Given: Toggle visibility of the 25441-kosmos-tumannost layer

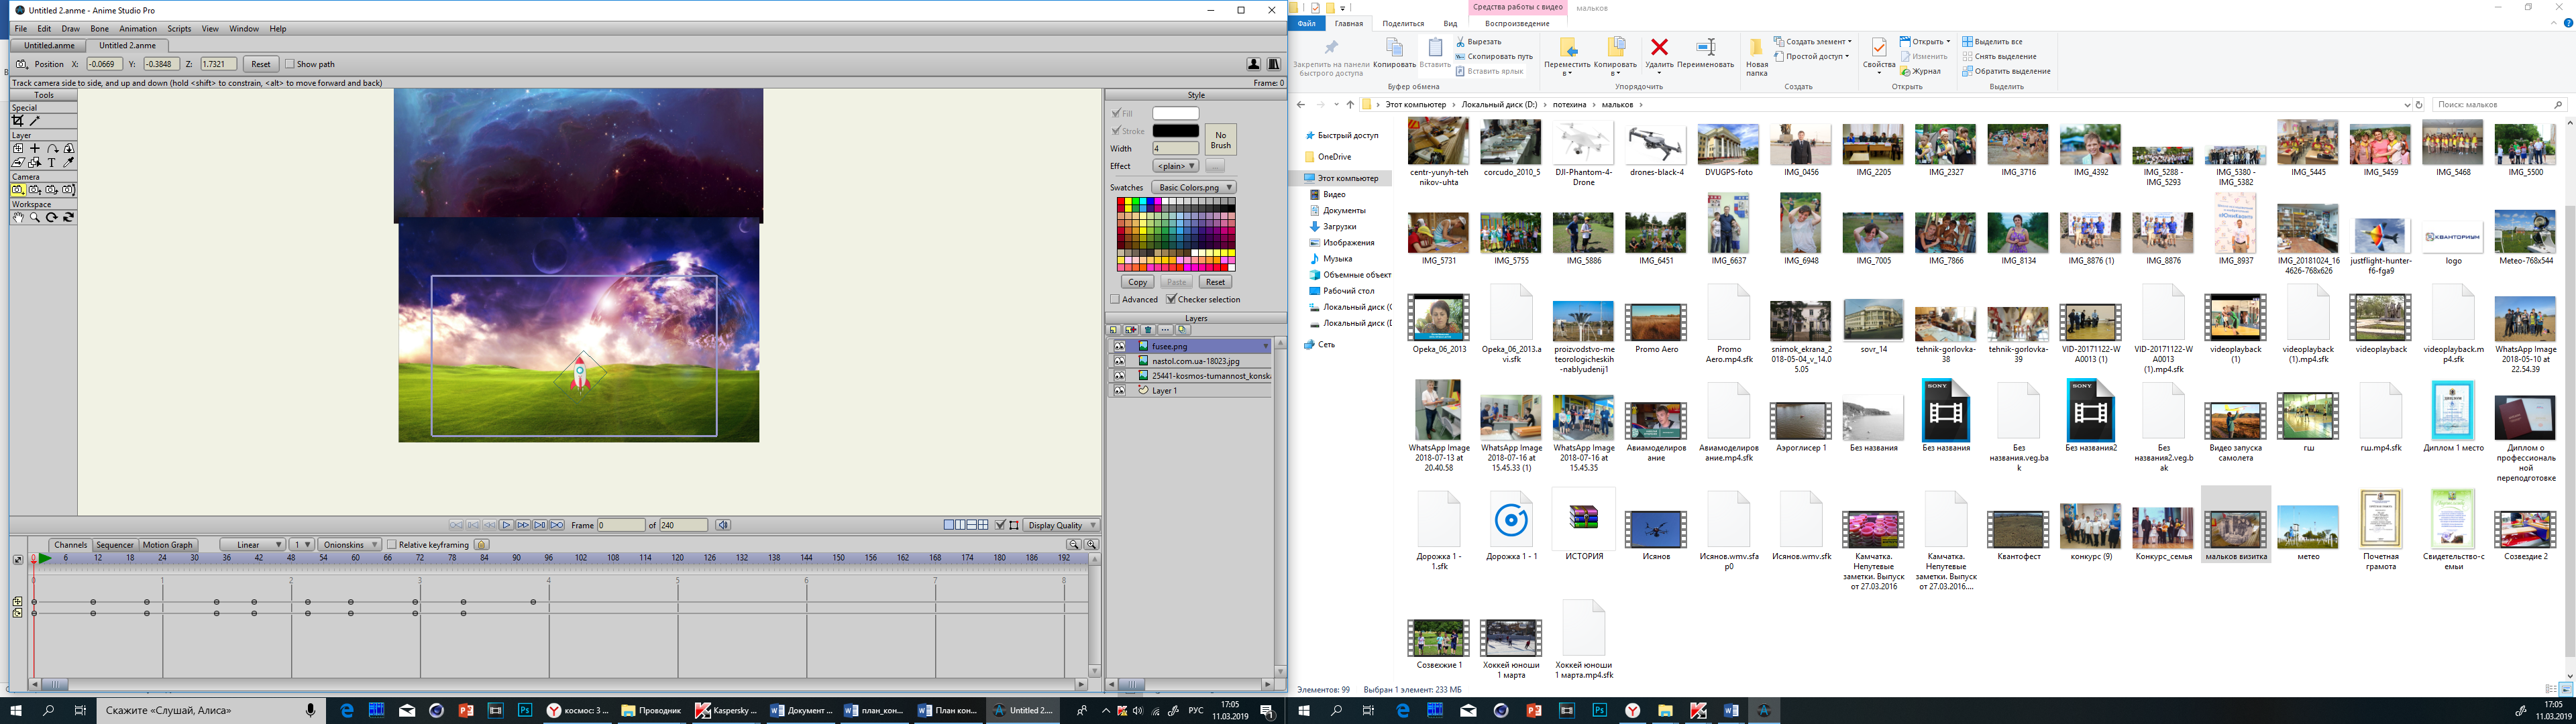Looking at the screenshot, I should pyautogui.click(x=1120, y=376).
